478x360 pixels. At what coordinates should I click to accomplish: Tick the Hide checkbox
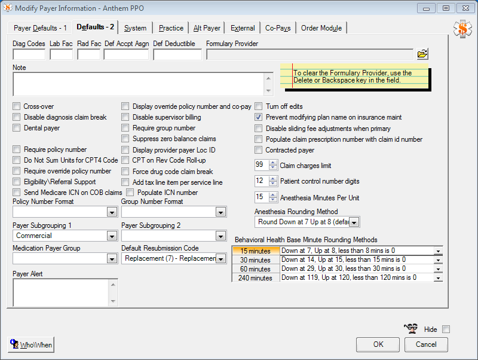(x=446, y=329)
